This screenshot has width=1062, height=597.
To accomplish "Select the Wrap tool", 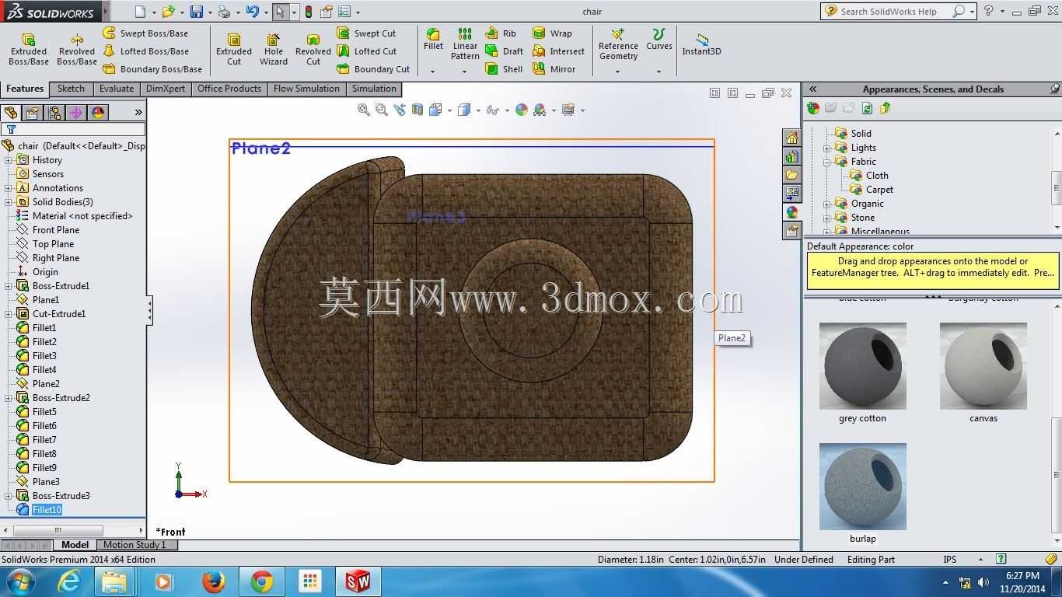I will (552, 33).
